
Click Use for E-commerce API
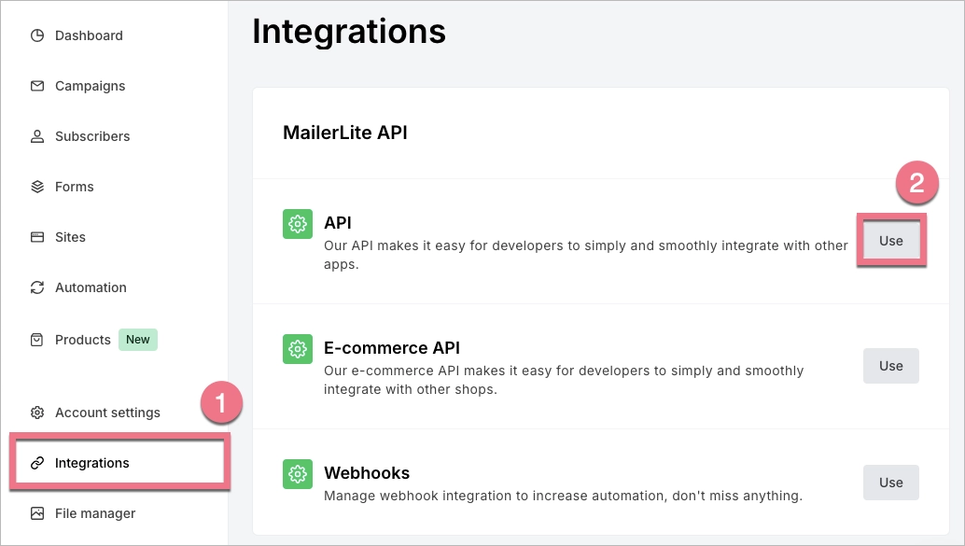tap(890, 365)
